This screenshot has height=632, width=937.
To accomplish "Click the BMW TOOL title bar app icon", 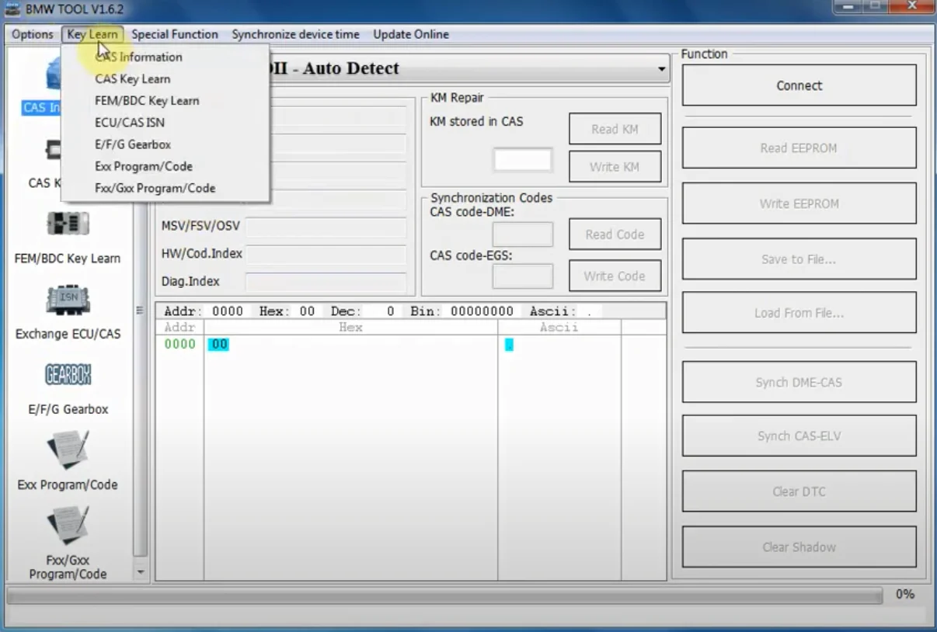I will (x=12, y=10).
